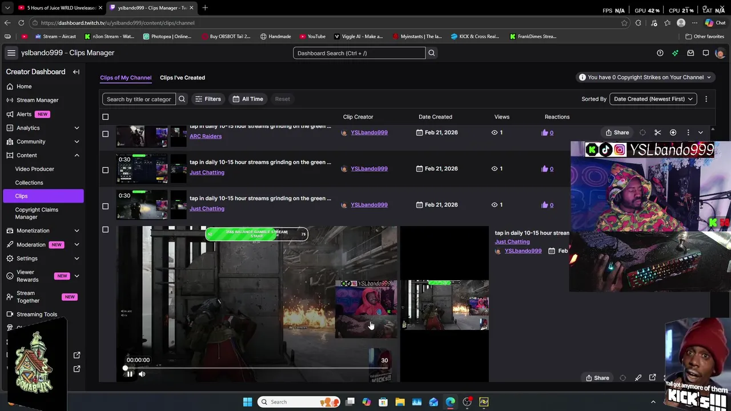This screenshot has height=411, width=731.
Task: Check the first Just Chatting clip checkbox
Action: 105,170
